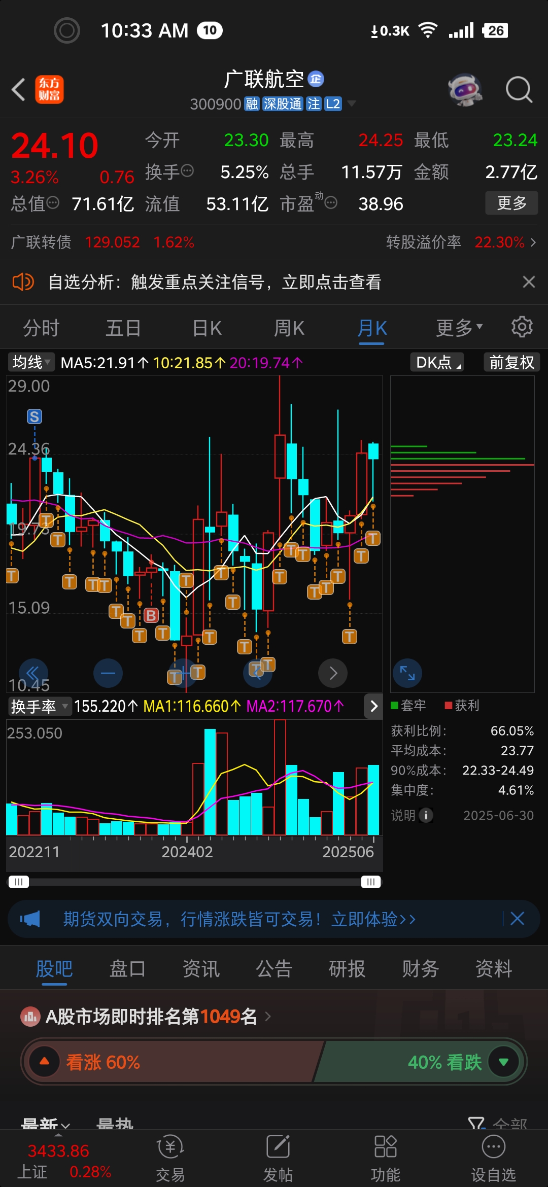This screenshot has width=548, height=1187.
Task: Switch to 周K chart tab
Action: (x=289, y=328)
